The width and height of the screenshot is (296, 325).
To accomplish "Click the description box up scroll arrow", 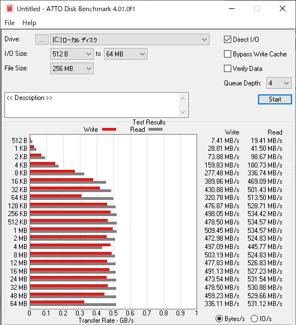I will 183,98.
